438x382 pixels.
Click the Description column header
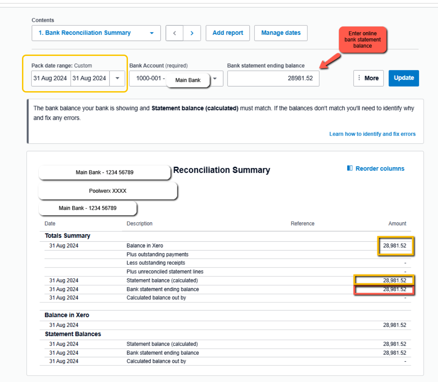pos(139,223)
